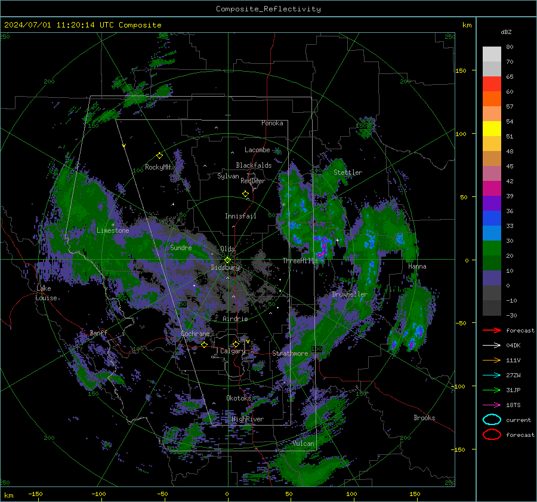Click the Vulcan city label
537x502 pixels.
(304, 444)
